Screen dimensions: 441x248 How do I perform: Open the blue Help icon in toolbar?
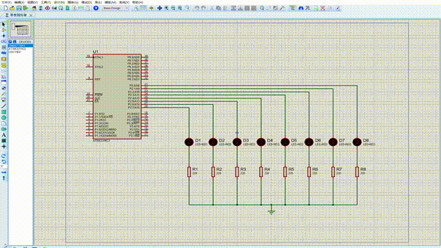96,8
